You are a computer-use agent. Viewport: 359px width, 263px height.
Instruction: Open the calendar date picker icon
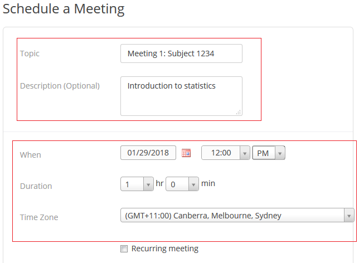(186, 153)
